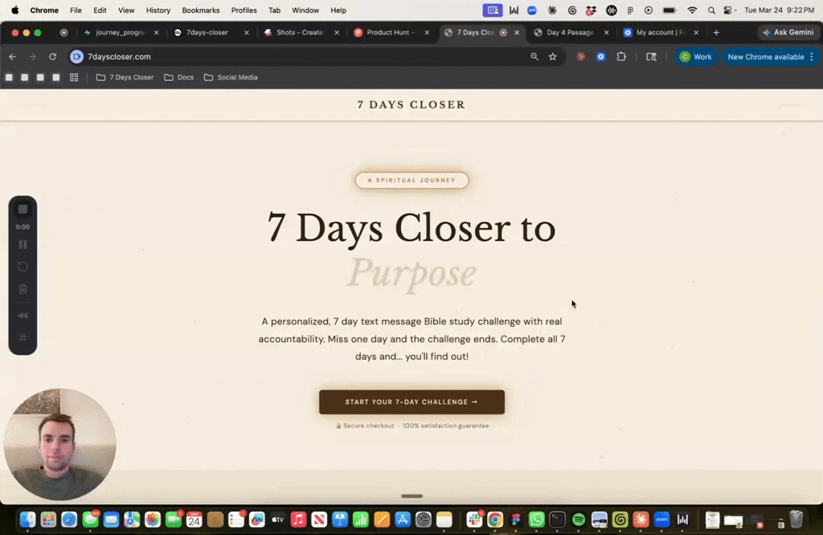The width and height of the screenshot is (823, 535).
Task: Switch to the Product Hunt tab
Action: [x=391, y=32]
